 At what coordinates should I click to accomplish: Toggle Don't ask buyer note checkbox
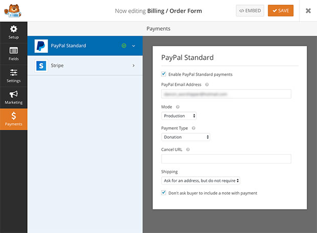164,193
